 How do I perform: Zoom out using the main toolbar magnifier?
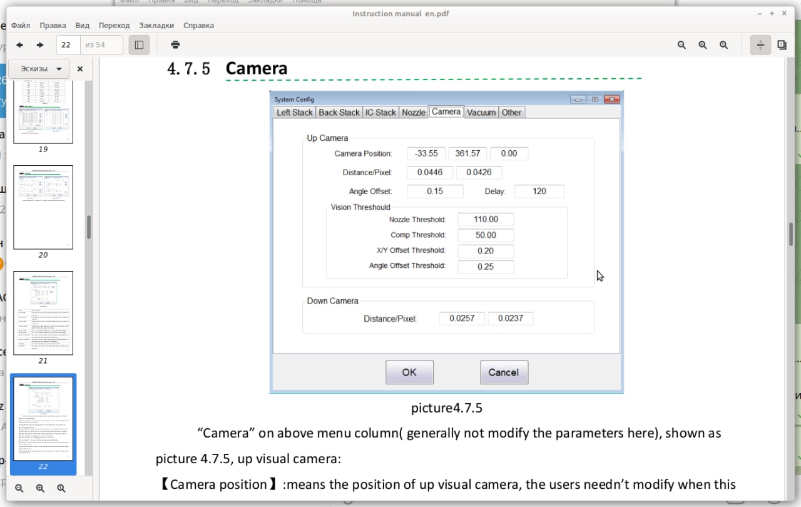point(682,45)
